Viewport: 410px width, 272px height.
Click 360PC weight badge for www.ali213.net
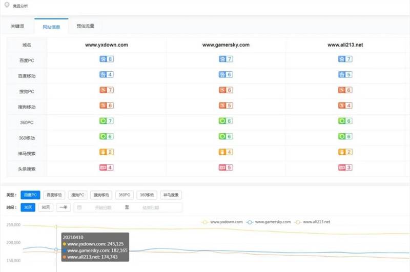[345, 121]
